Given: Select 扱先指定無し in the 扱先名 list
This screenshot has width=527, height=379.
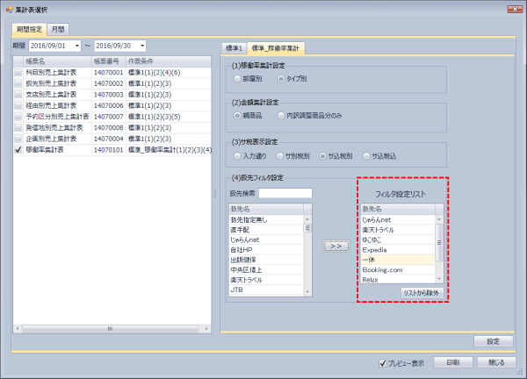Looking at the screenshot, I should click(x=266, y=220).
